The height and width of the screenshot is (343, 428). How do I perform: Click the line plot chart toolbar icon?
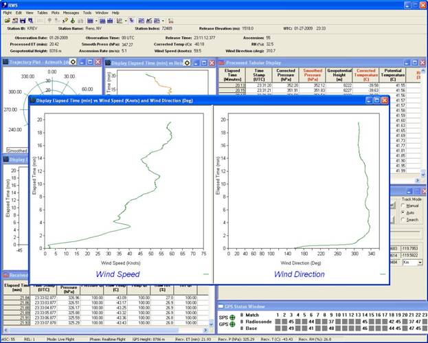click(x=120, y=21)
